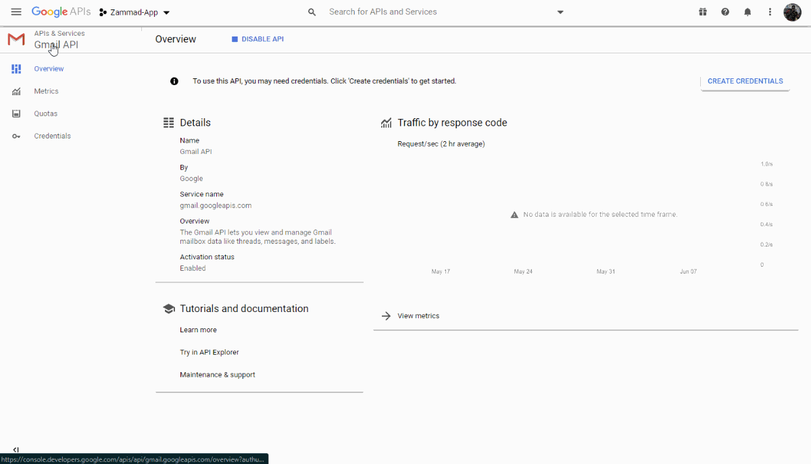Image resolution: width=811 pixels, height=464 pixels.
Task: Click the info icon in credentials notice
Action: coord(174,81)
